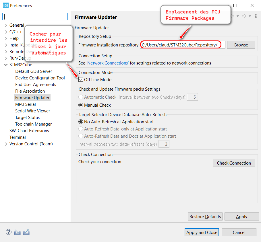Click Apply and Close button

[x=202, y=232]
